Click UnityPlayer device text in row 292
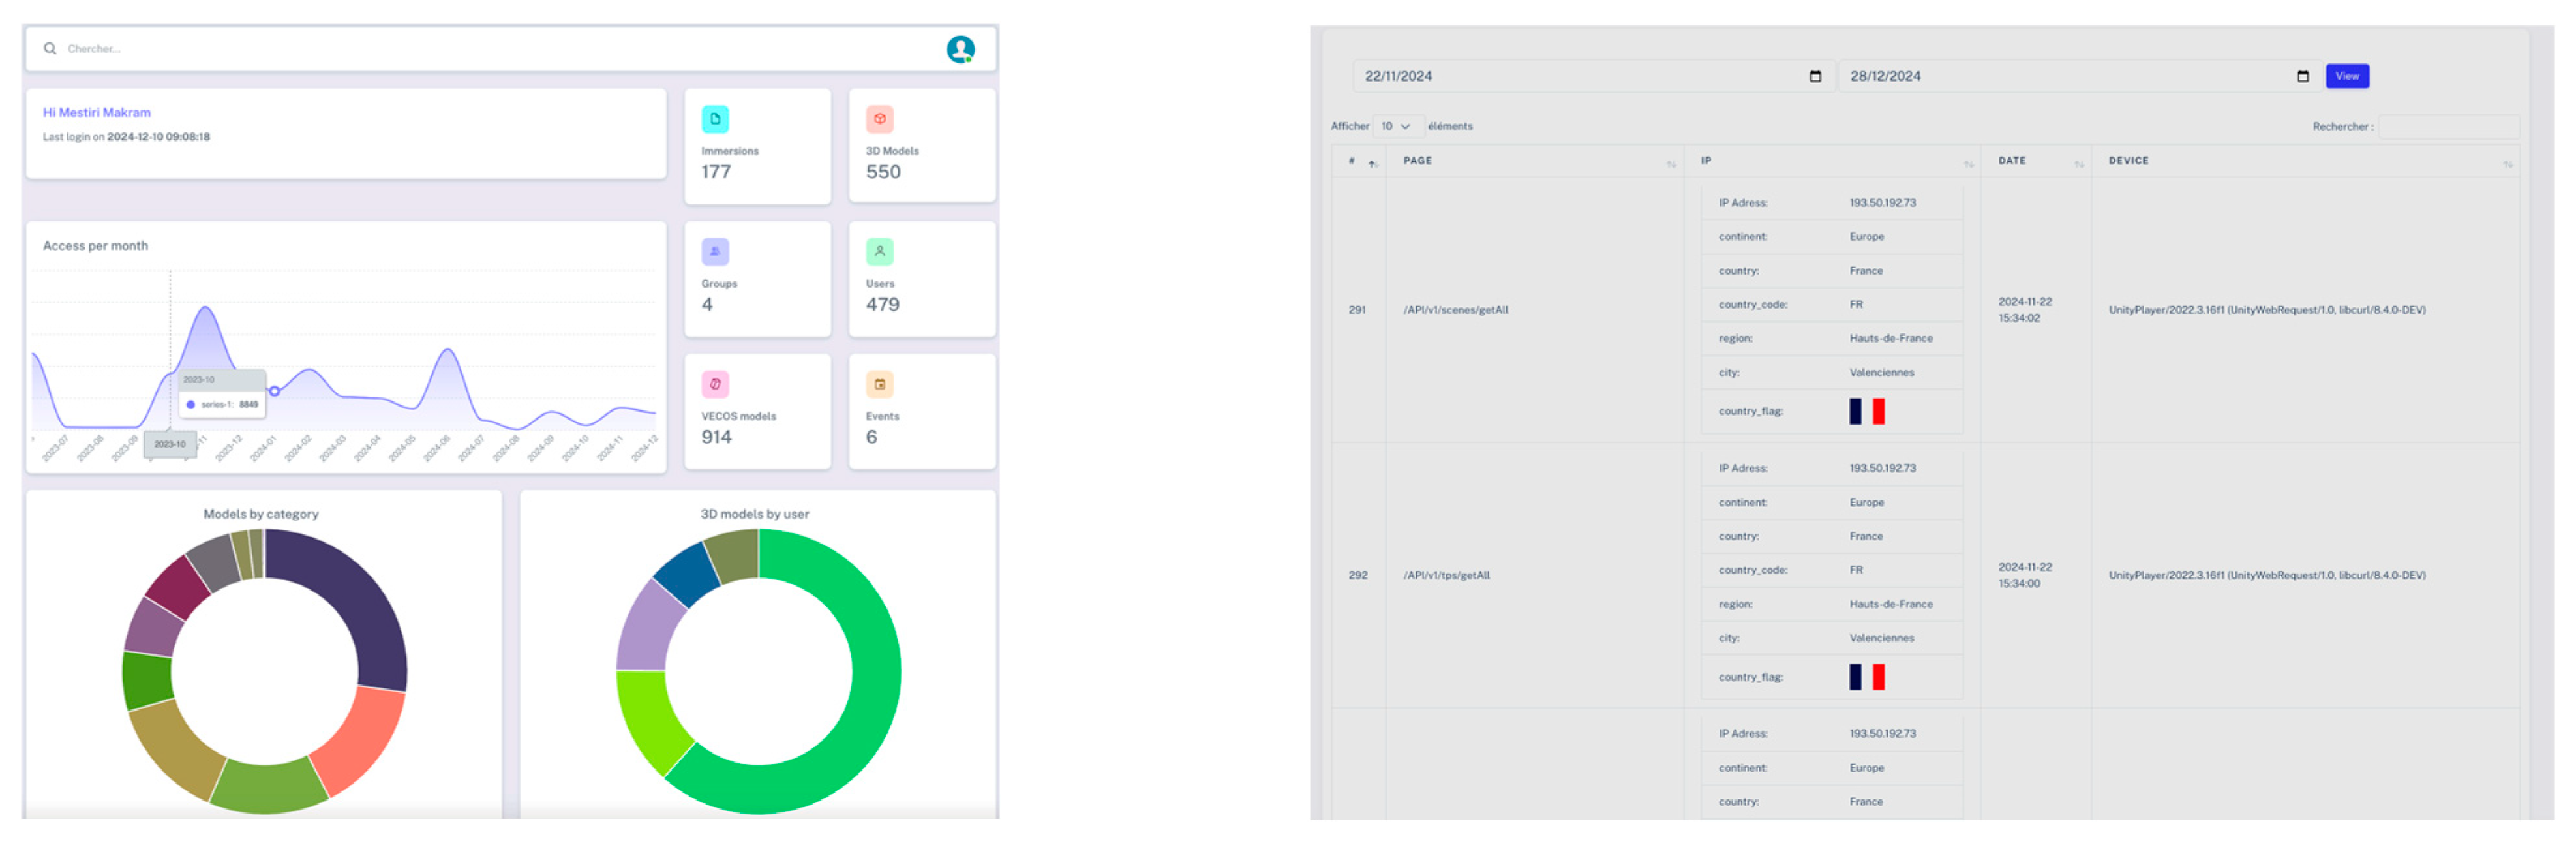Screen dimensions: 2576x845 [x=2266, y=576]
